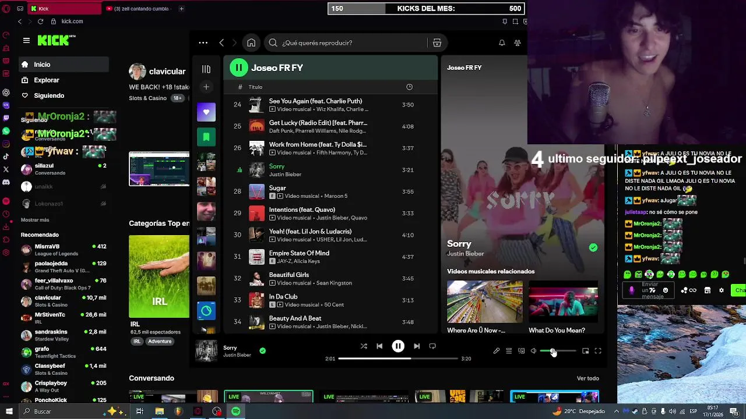
Task: Open Spotify friend activity icon
Action: [517, 42]
